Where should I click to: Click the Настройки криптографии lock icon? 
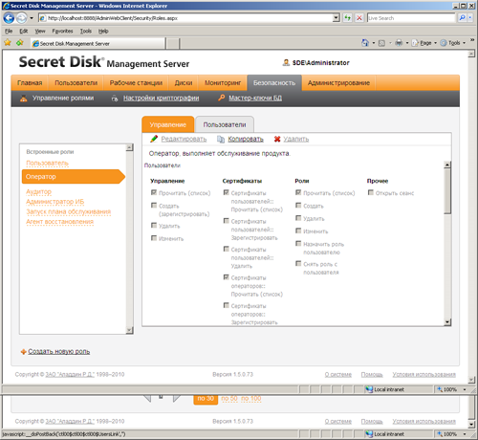coord(115,99)
